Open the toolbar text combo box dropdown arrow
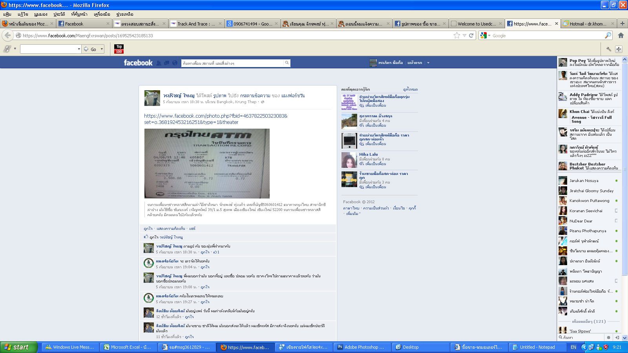Screen dimensions: 628x353 pyautogui.click(x=79, y=49)
